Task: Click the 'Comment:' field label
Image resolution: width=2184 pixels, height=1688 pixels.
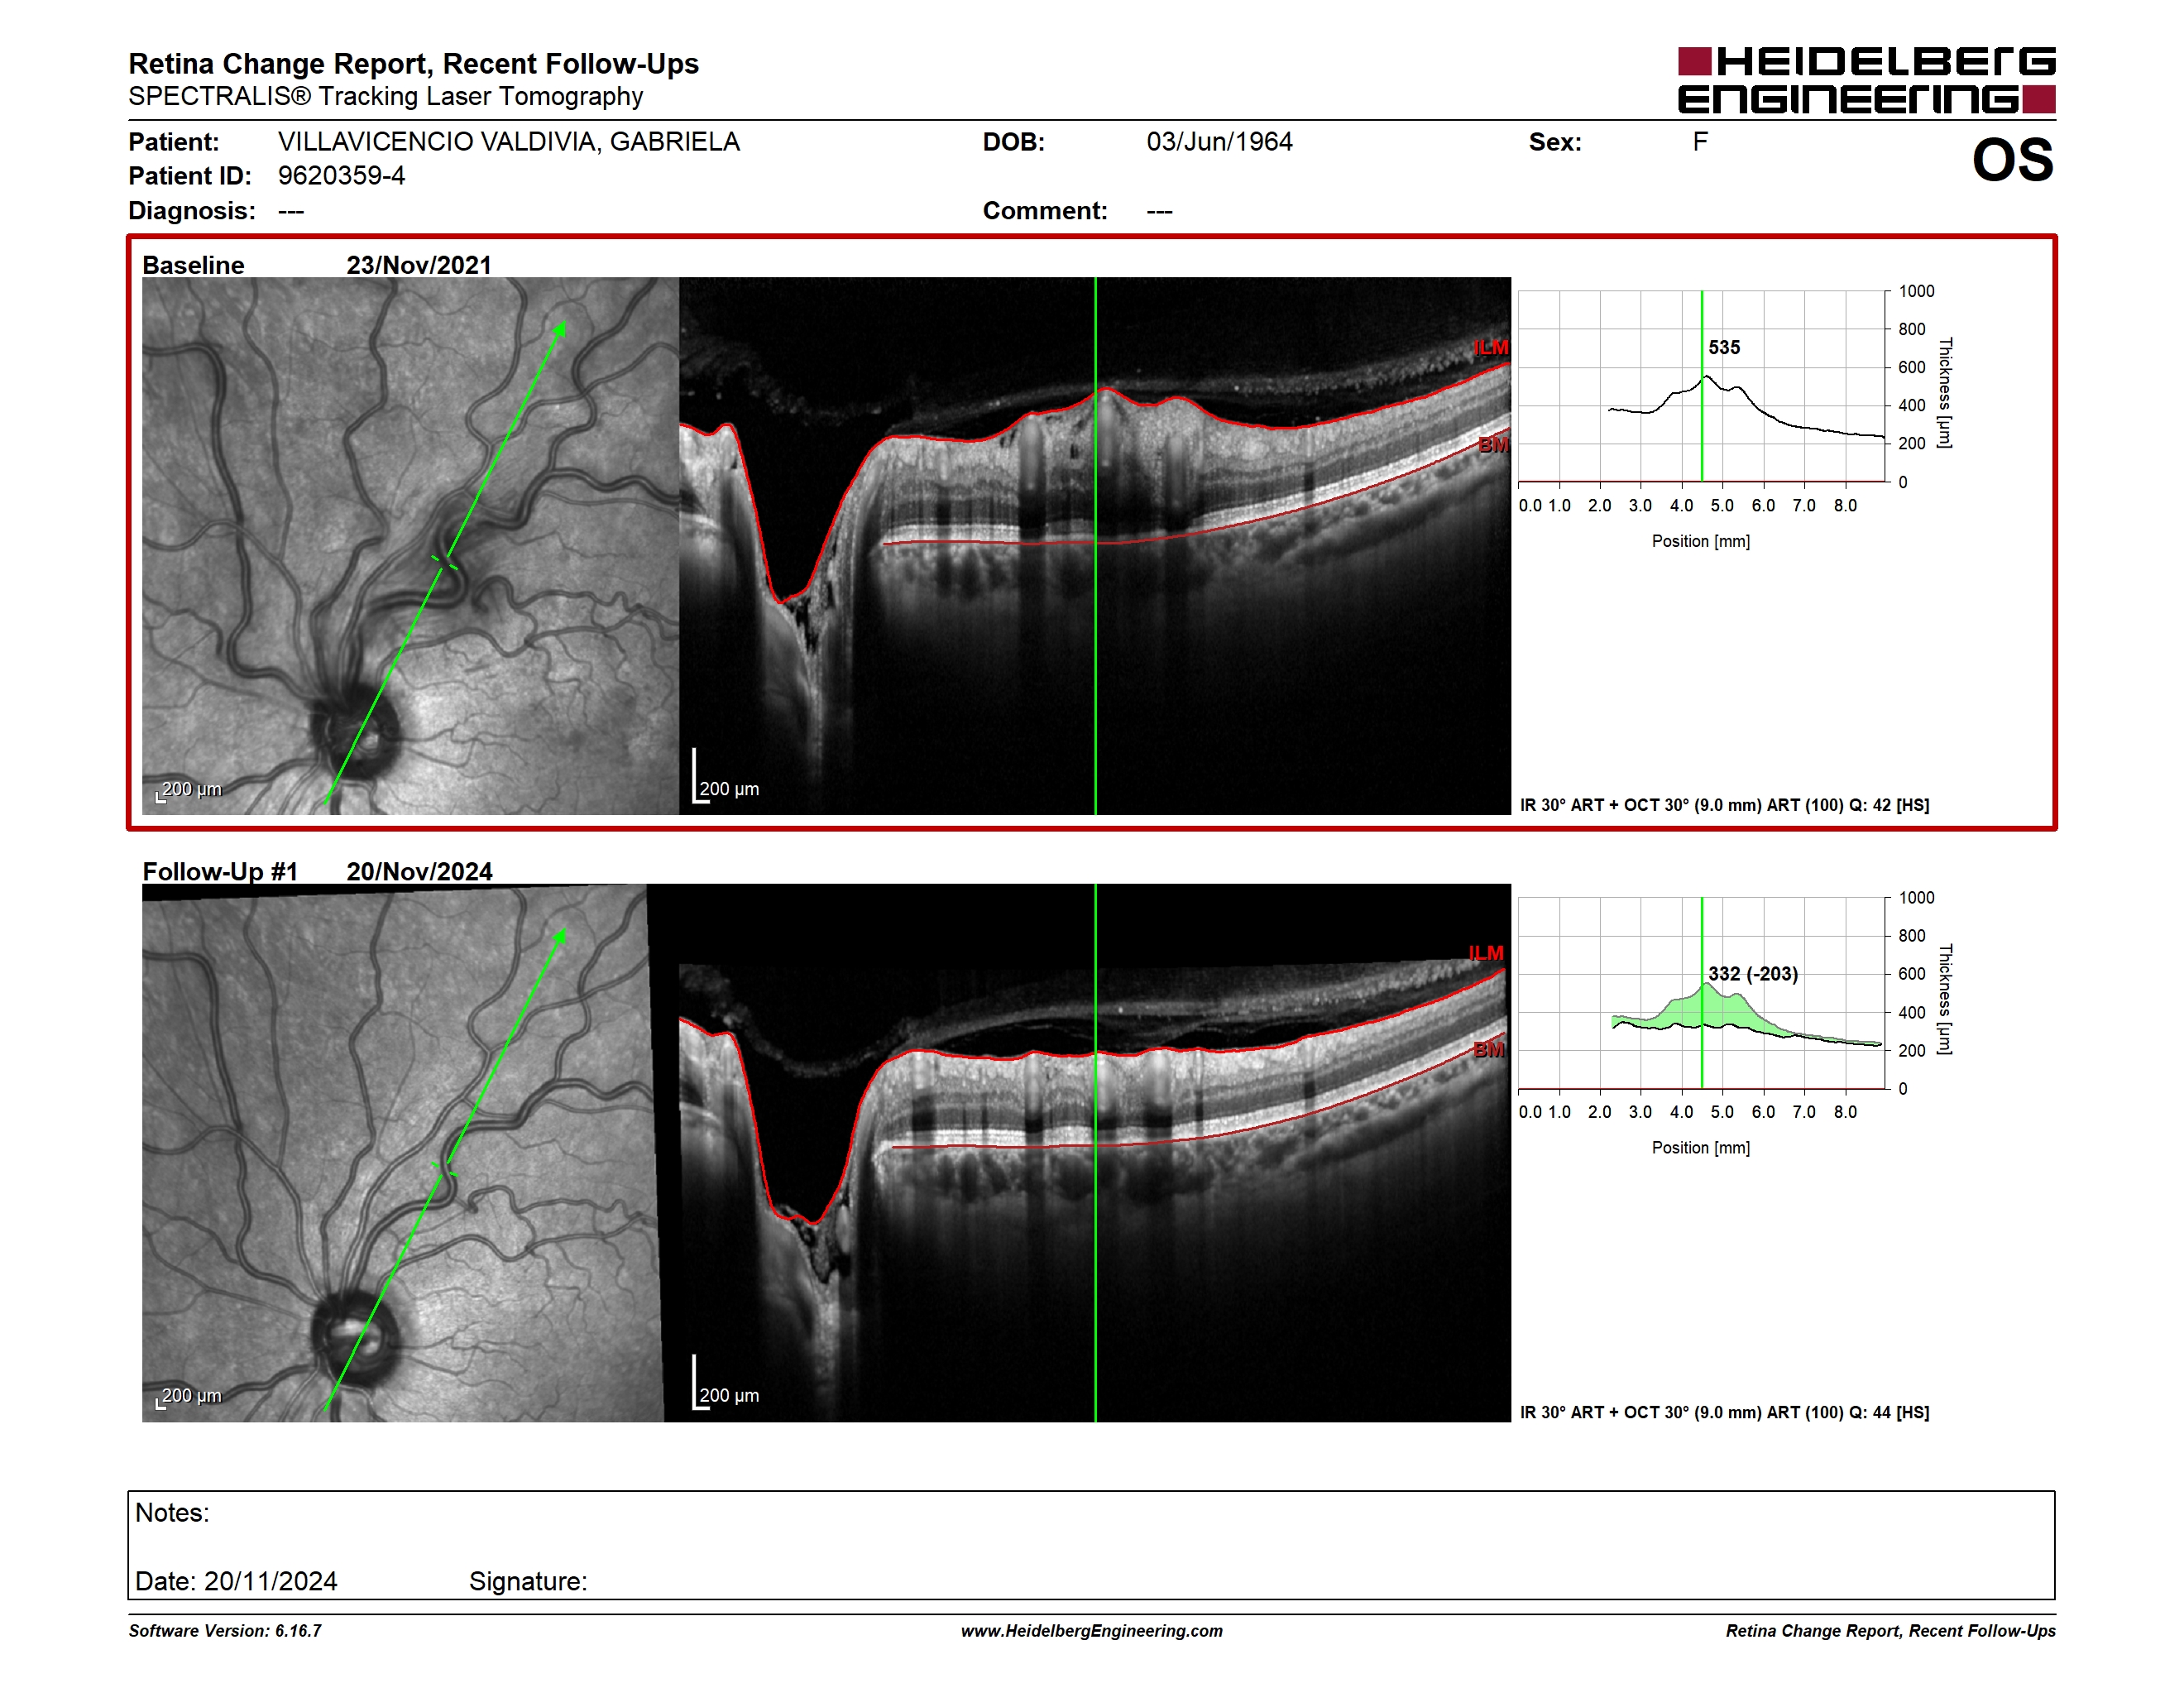Action: click(1045, 211)
